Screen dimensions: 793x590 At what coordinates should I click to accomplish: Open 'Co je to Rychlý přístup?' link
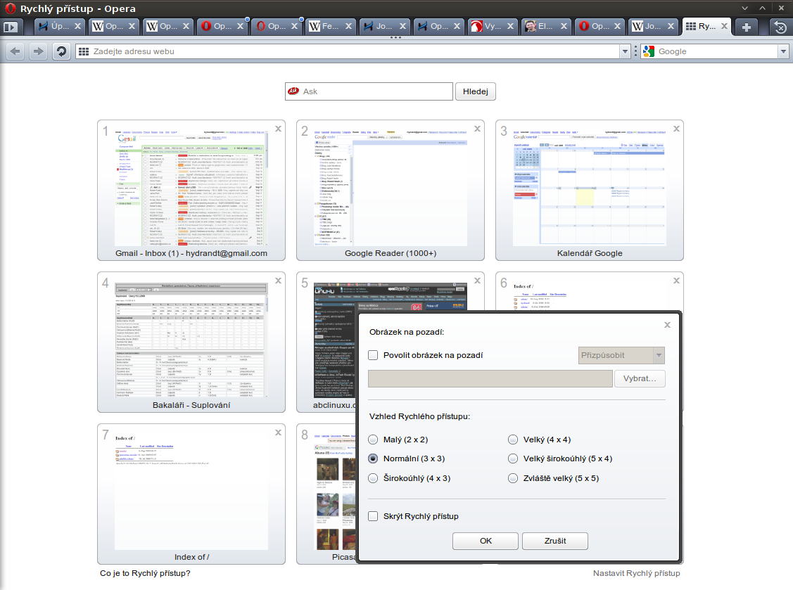[x=145, y=573]
